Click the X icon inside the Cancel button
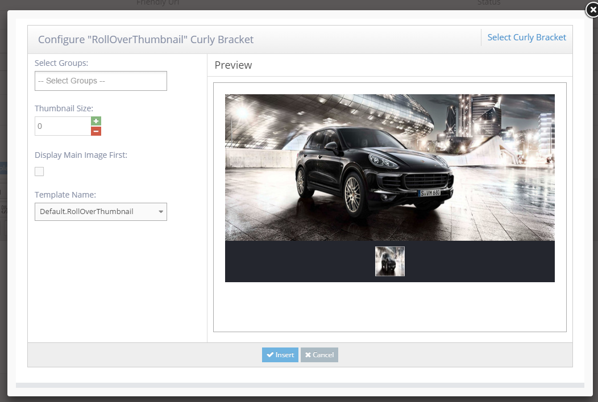 tap(310, 354)
